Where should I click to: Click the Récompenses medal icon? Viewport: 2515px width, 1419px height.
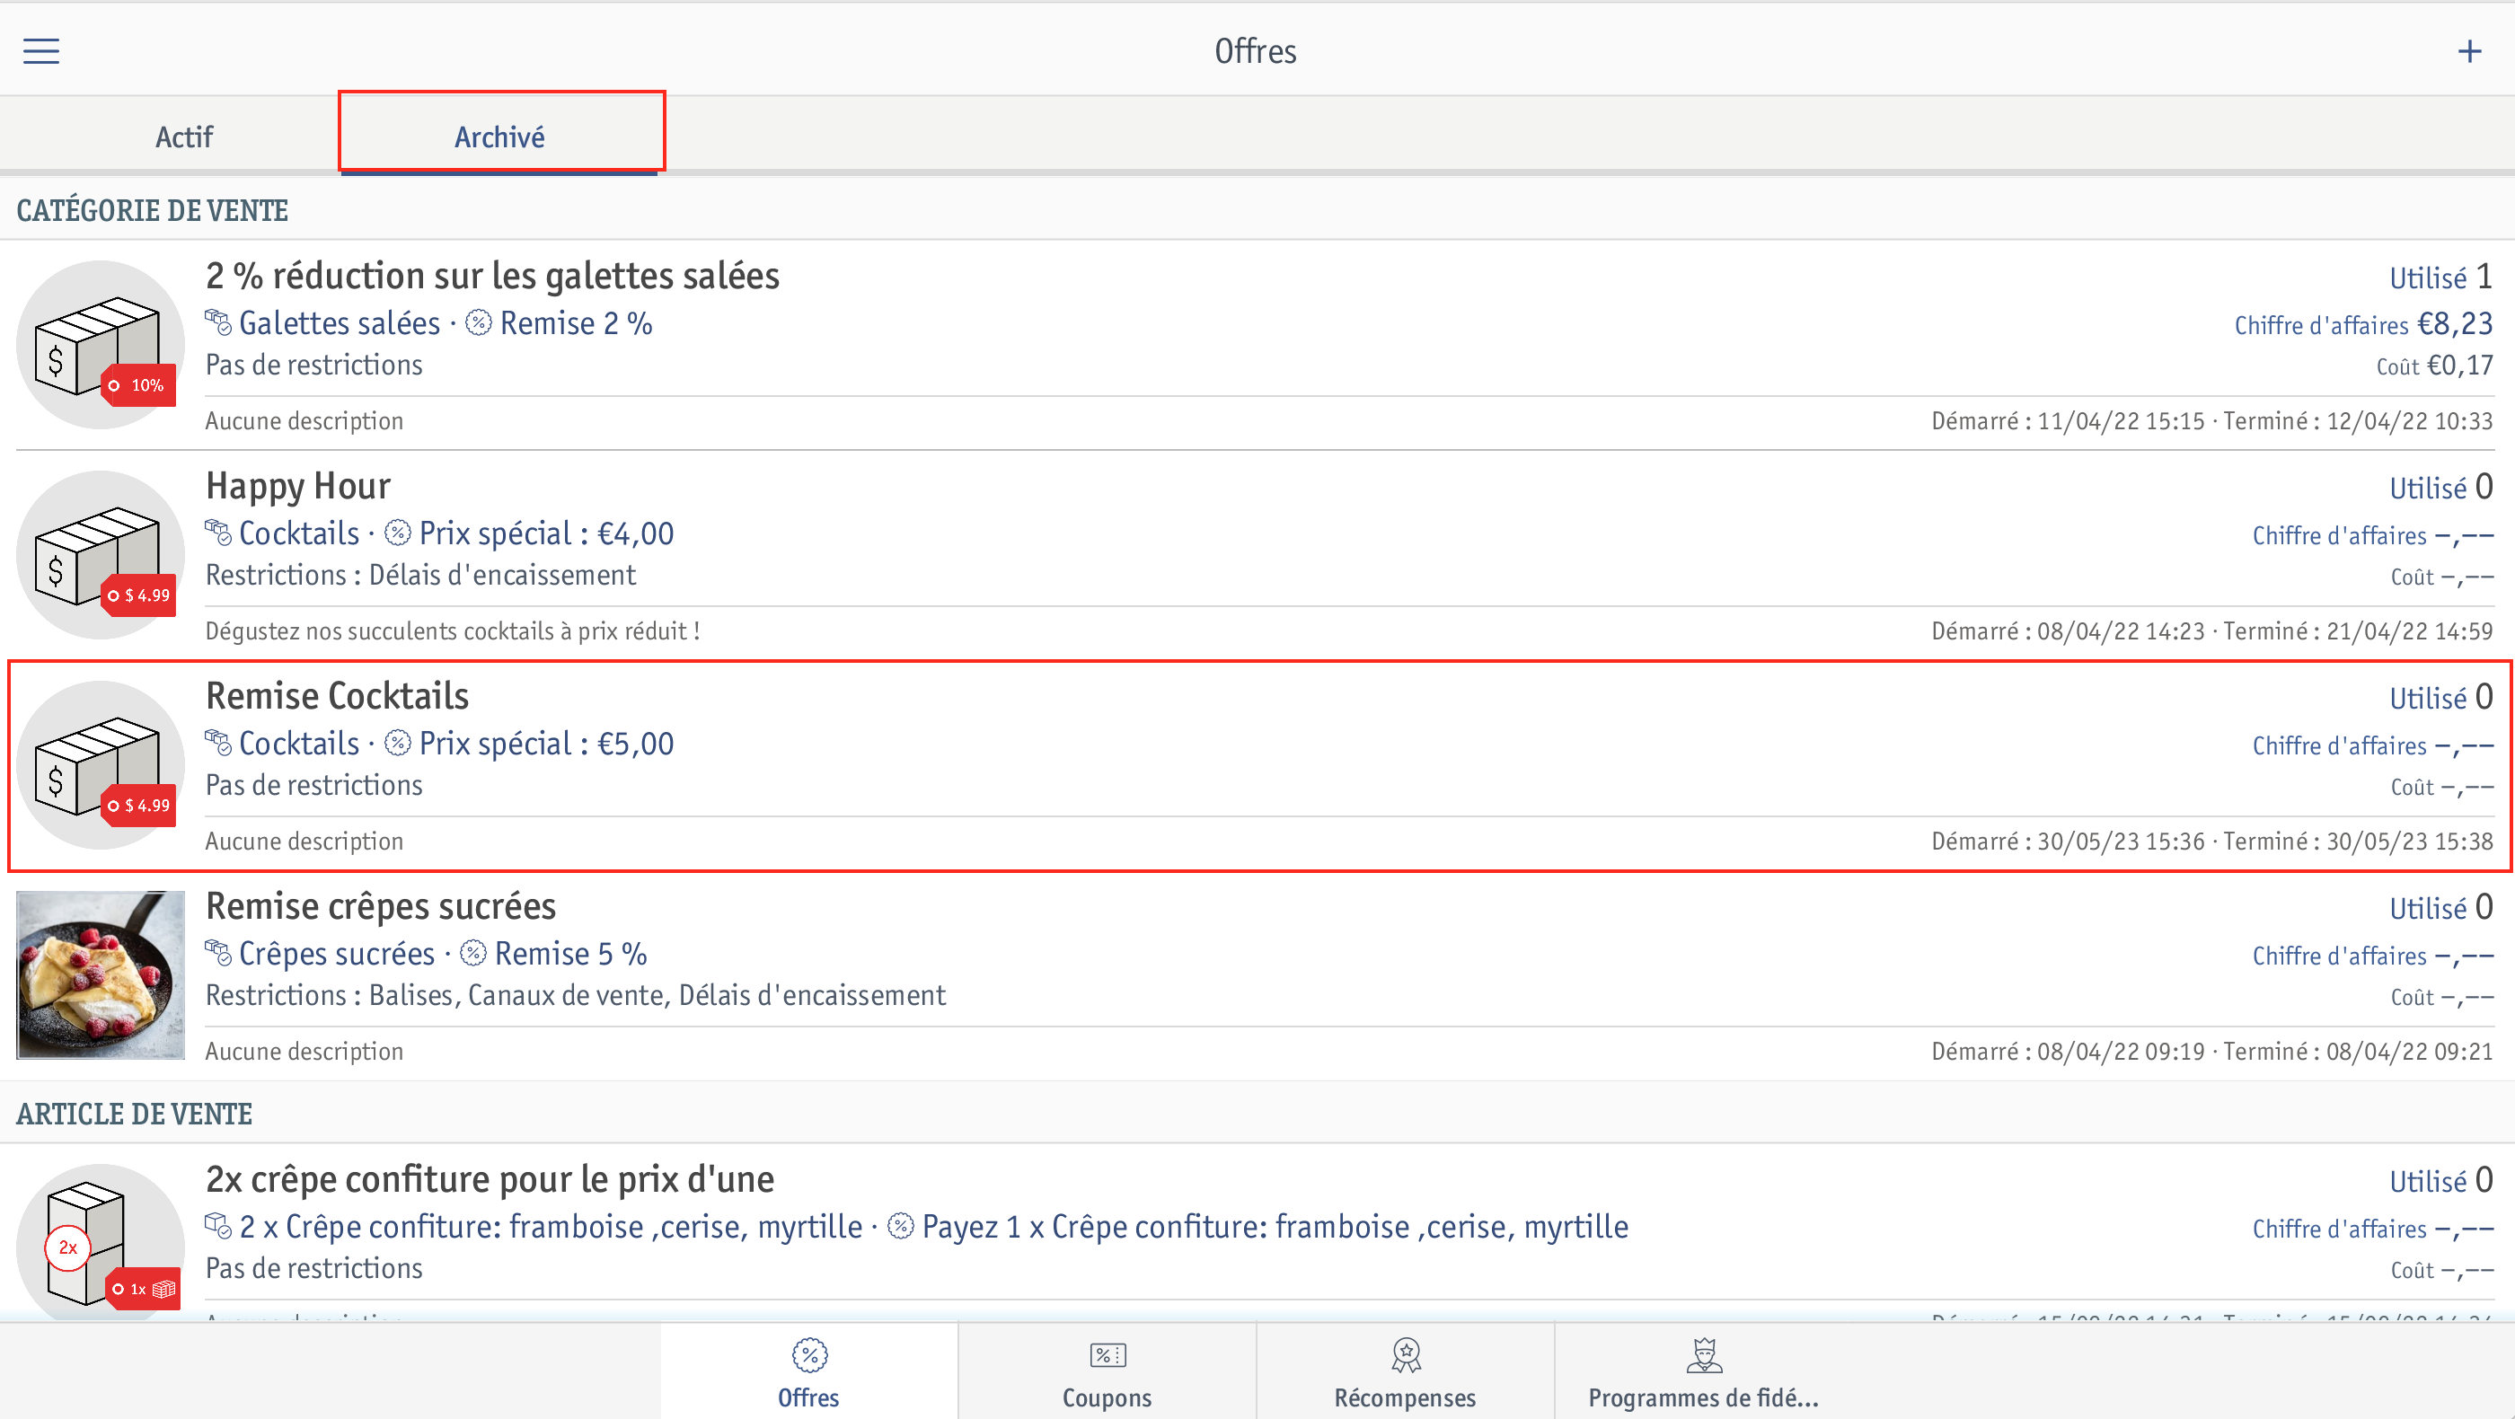click(1406, 1354)
